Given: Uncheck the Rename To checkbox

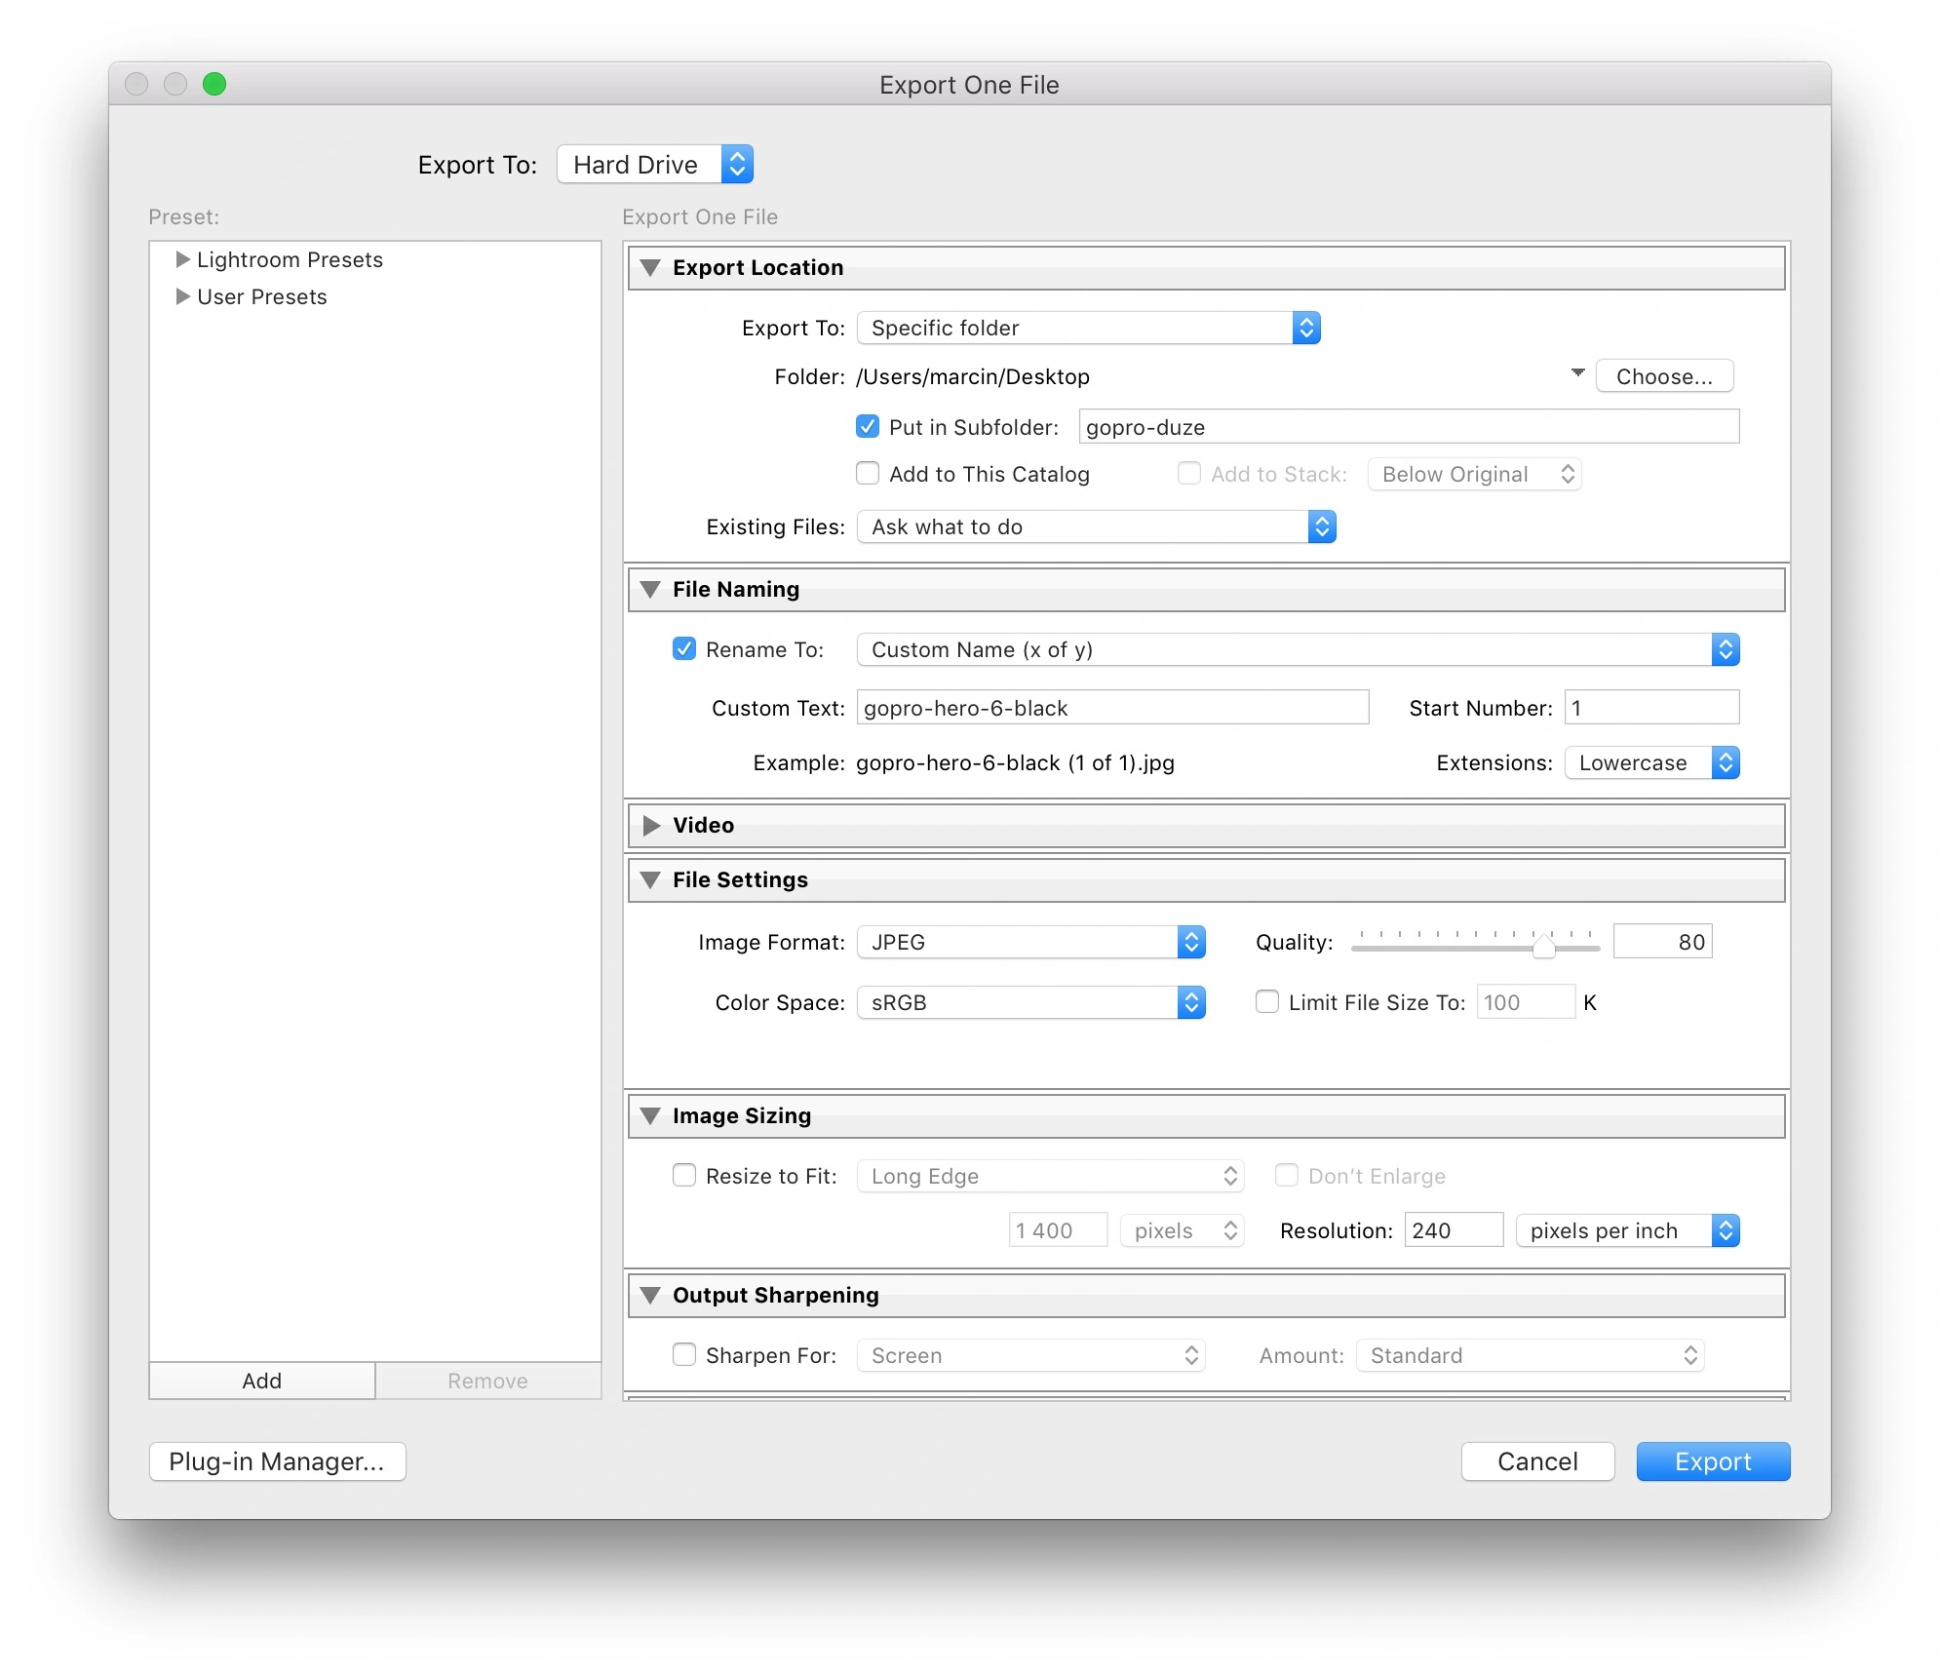Looking at the screenshot, I should (x=684, y=649).
